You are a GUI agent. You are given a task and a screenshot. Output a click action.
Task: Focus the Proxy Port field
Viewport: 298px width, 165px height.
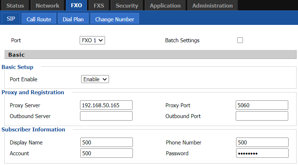tap(262, 105)
